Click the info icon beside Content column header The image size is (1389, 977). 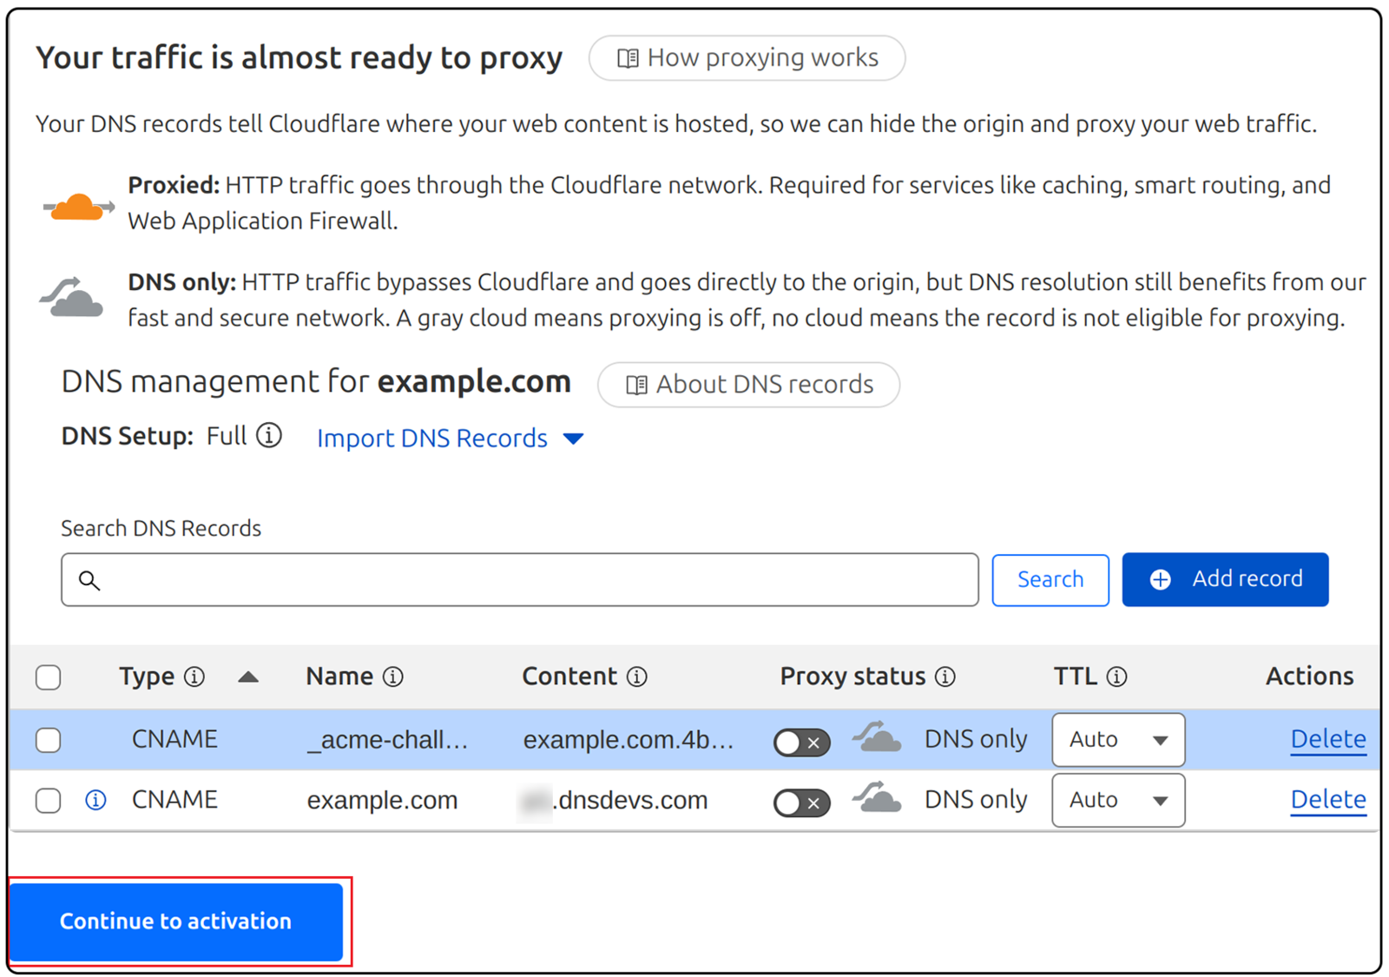637,677
